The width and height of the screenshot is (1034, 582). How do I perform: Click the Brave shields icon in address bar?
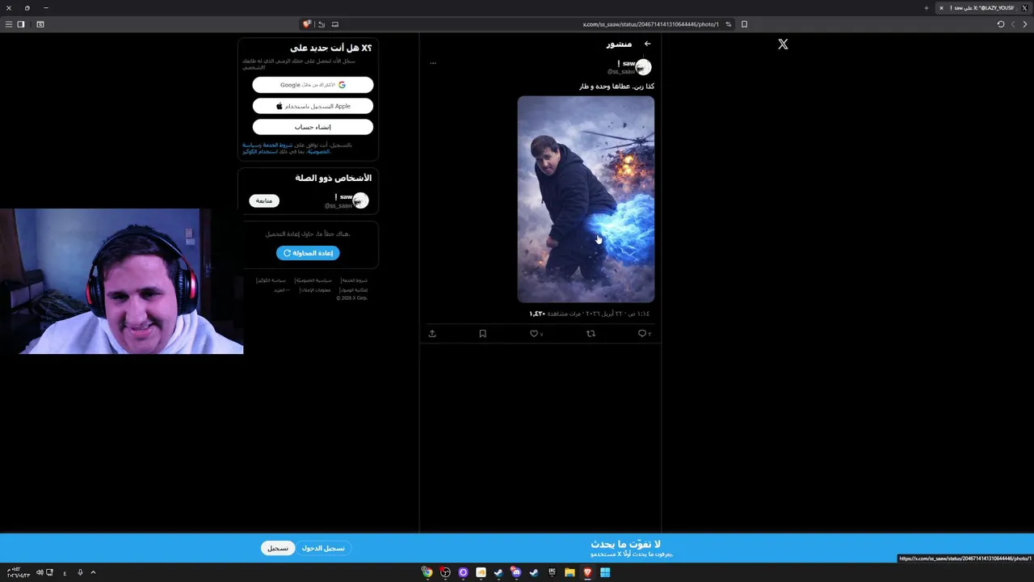click(x=307, y=24)
